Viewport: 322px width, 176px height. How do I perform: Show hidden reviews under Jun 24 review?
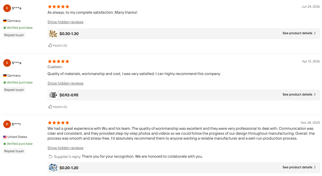click(65, 22)
